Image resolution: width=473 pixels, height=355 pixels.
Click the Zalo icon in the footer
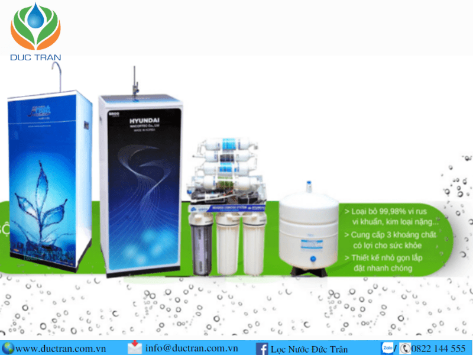coord(387,348)
